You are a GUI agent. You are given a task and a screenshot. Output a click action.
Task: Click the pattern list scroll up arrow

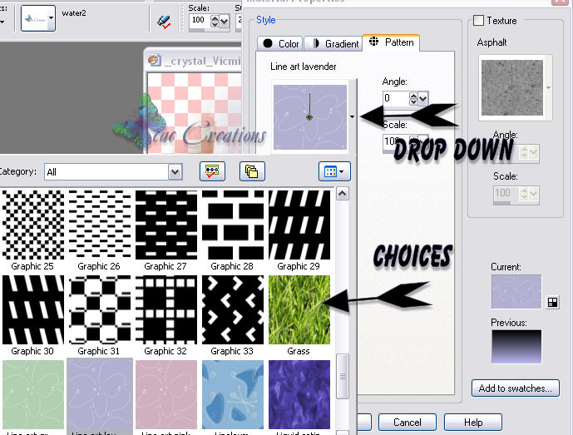[342, 194]
